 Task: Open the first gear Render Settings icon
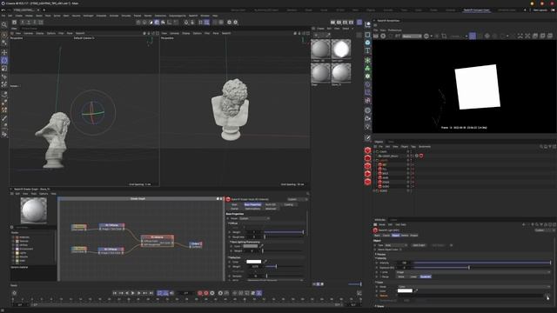229,22
